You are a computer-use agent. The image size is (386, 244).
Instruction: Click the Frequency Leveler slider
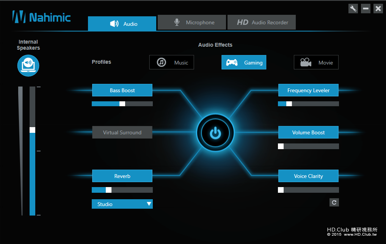308,104
